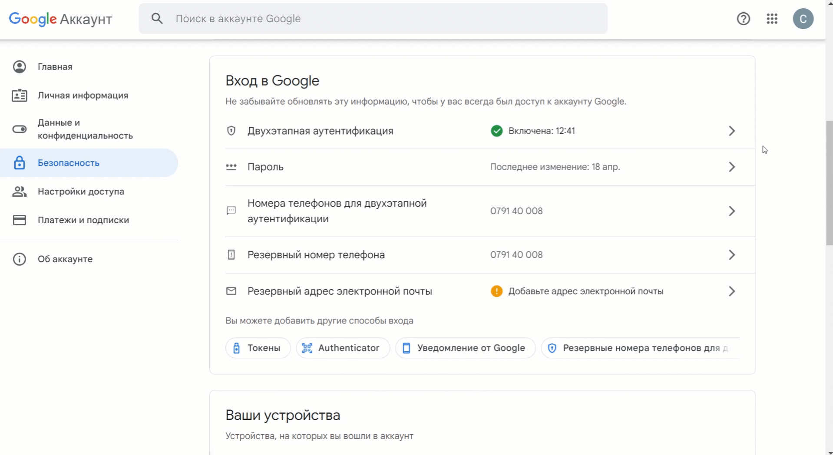Focus the Поиск в аккаунте Google field
This screenshot has width=833, height=455.
373,19
